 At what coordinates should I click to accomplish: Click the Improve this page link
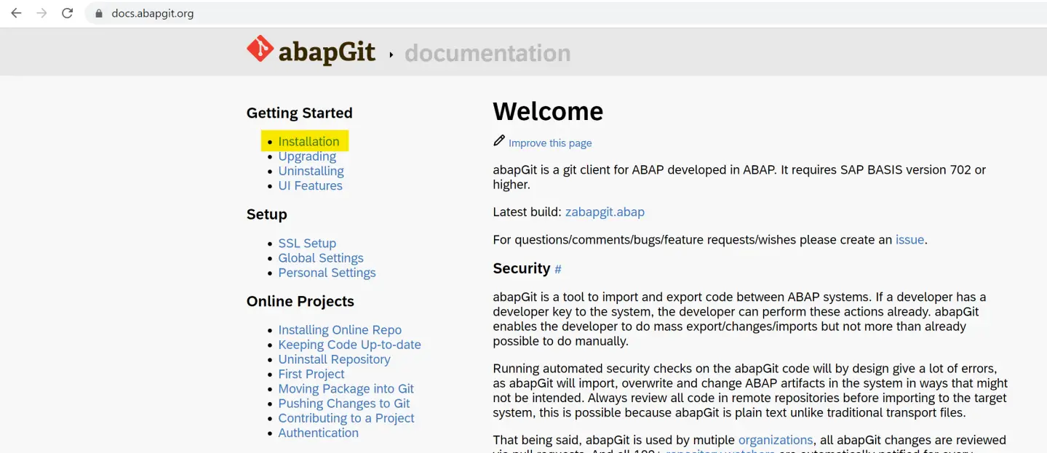pyautogui.click(x=550, y=143)
